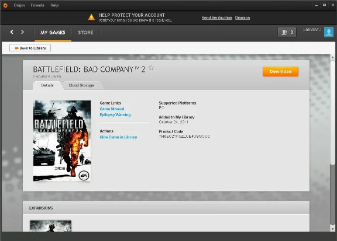The image size is (337, 241).
Task: Click the HELP PROTECT YOUR ACCOUNT heading
Action: click(132, 15)
